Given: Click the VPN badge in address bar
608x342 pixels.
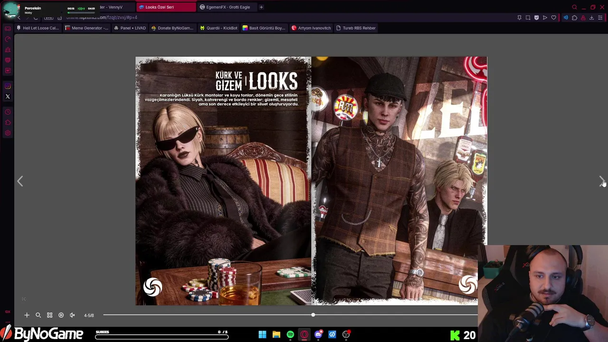Looking at the screenshot, I should (x=48, y=18).
